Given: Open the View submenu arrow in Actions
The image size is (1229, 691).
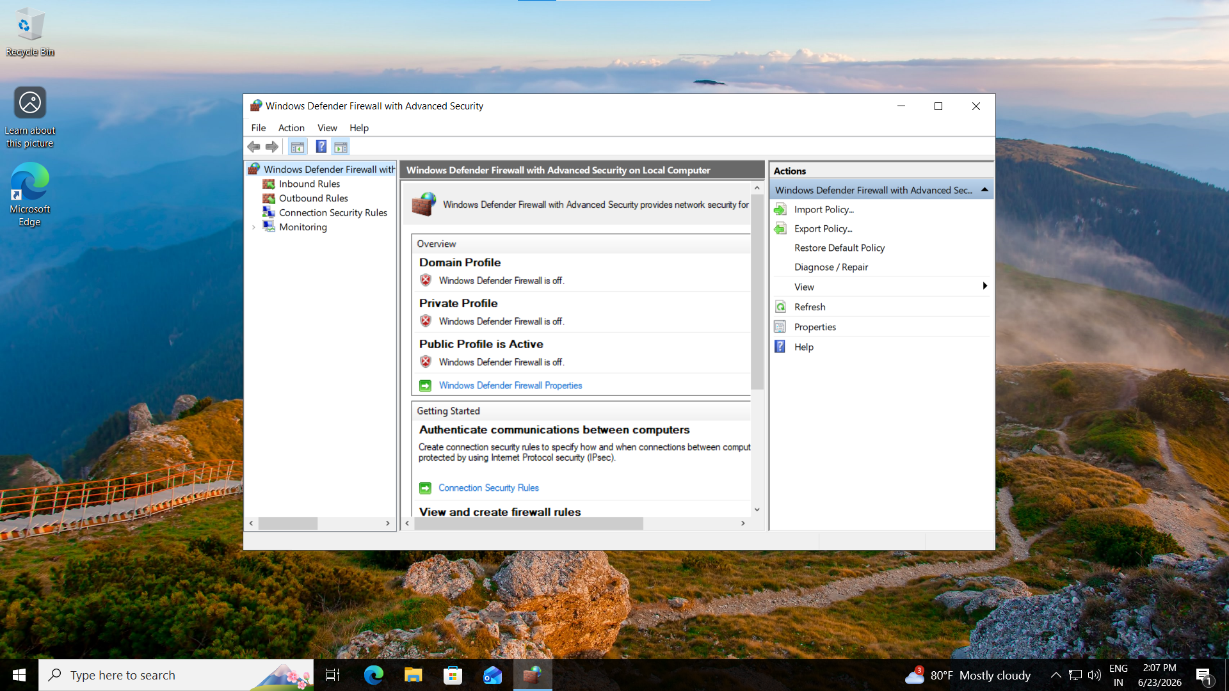Looking at the screenshot, I should [984, 287].
